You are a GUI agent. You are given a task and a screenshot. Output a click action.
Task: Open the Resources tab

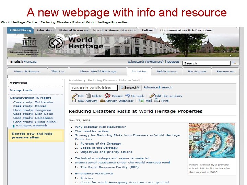point(225,71)
